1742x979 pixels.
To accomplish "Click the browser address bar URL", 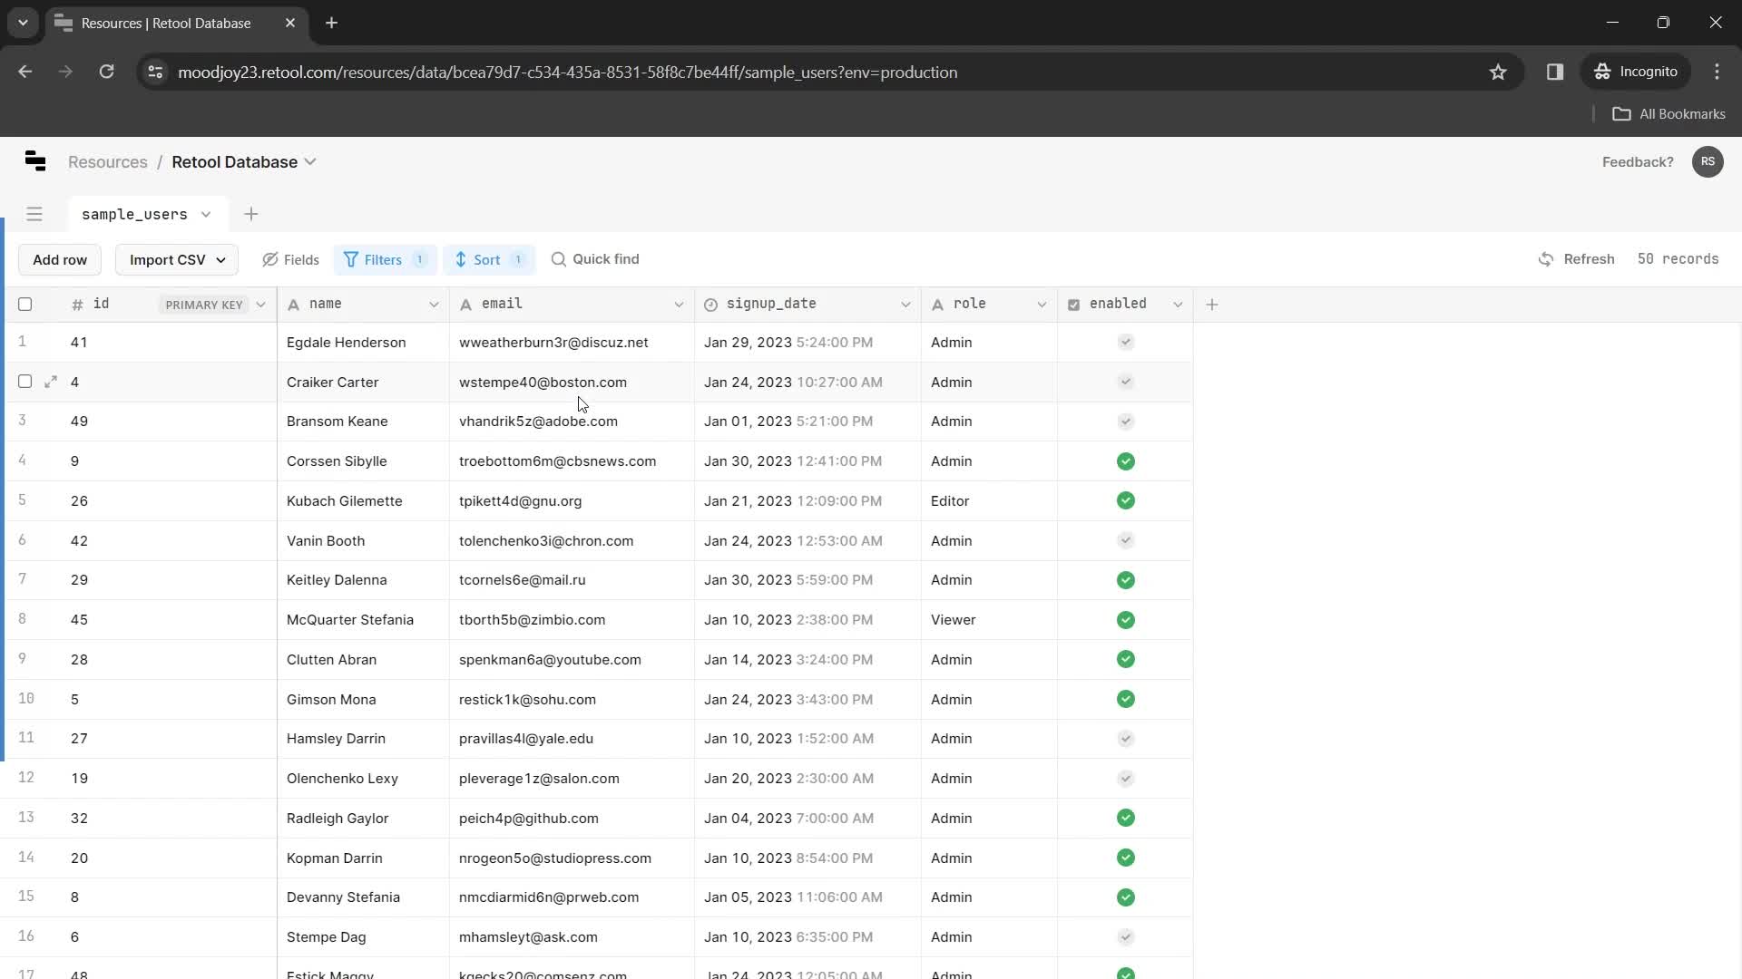I will point(567,72).
